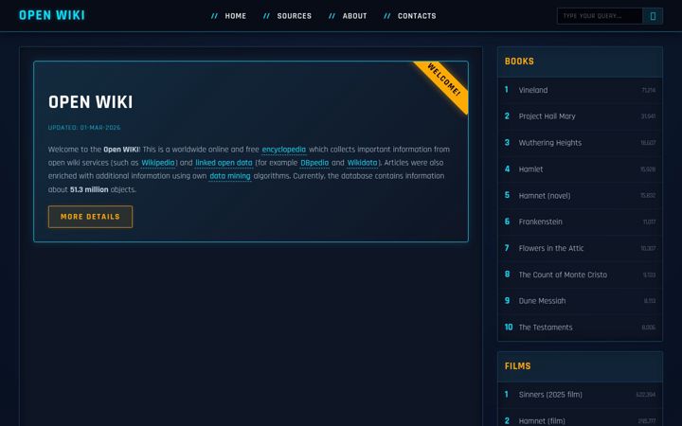Click the Books panel heading
The image size is (682, 426).
click(x=519, y=62)
